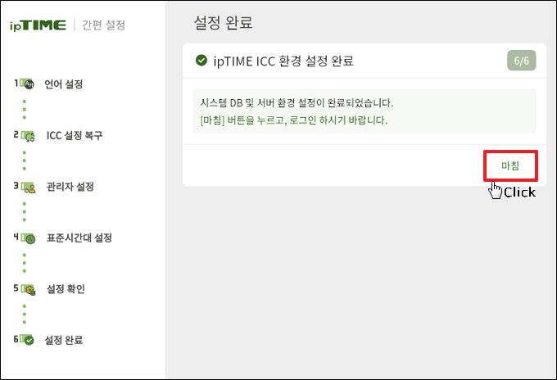This screenshot has height=380, width=557.
Task: Click the green checkmark beside ipTIME ICC title
Action: point(202,61)
